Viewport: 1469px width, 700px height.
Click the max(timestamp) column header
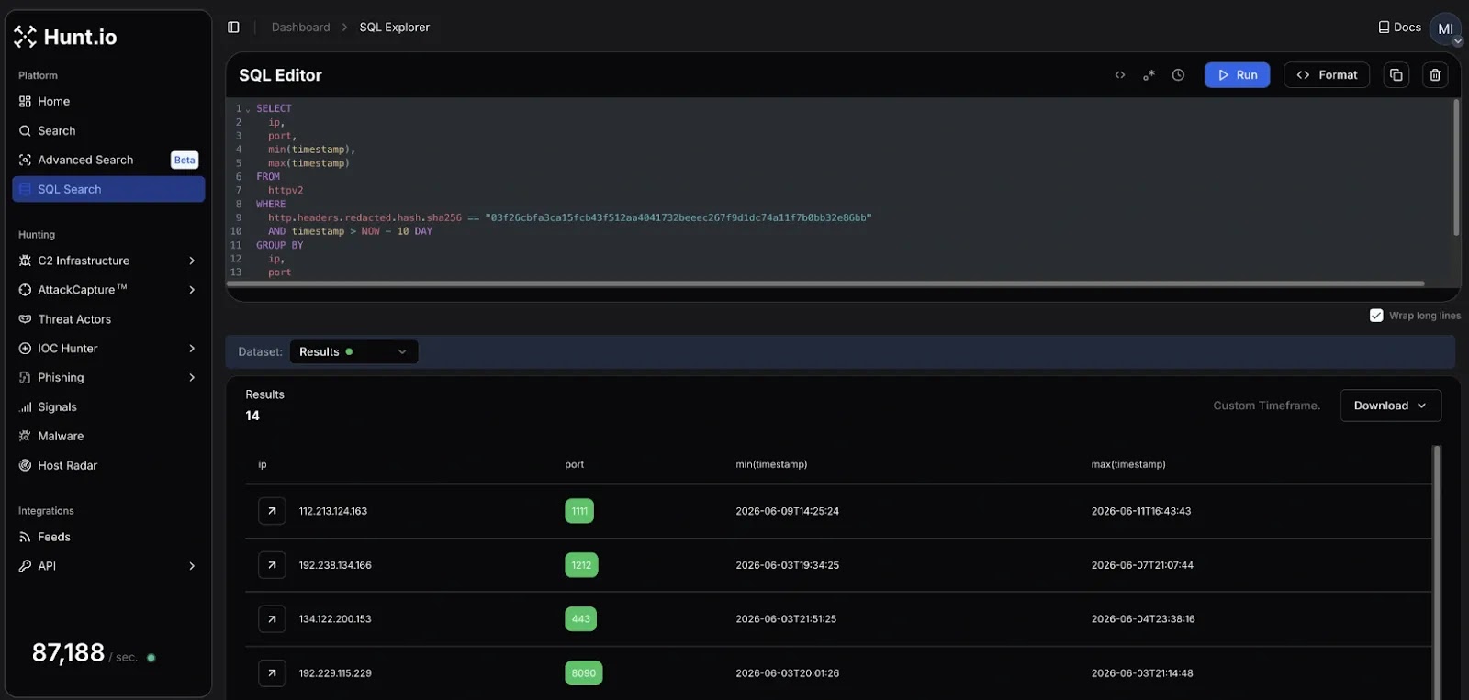[1128, 465]
